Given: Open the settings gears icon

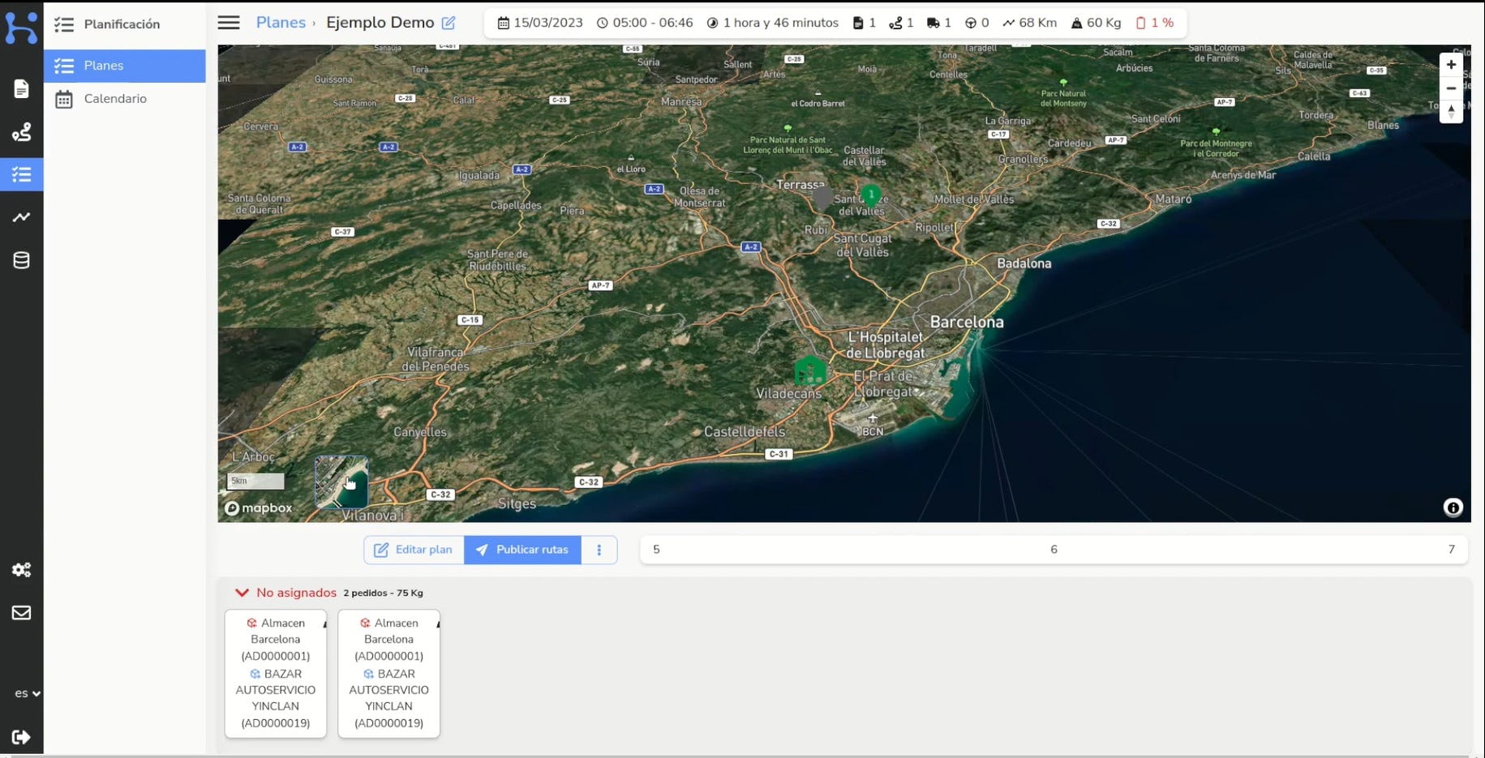Looking at the screenshot, I should click(x=21, y=570).
